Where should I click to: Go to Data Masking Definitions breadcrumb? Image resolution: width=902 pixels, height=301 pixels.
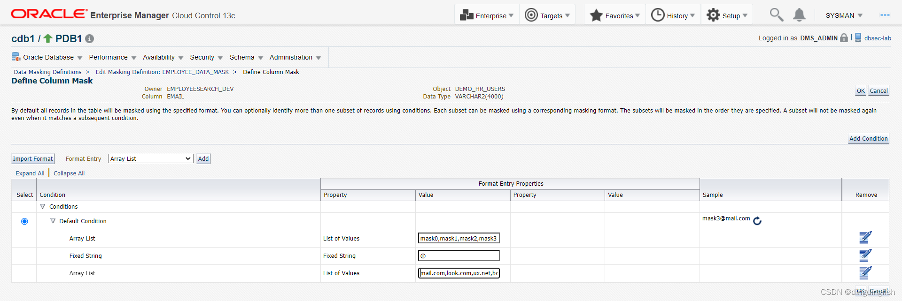[47, 72]
